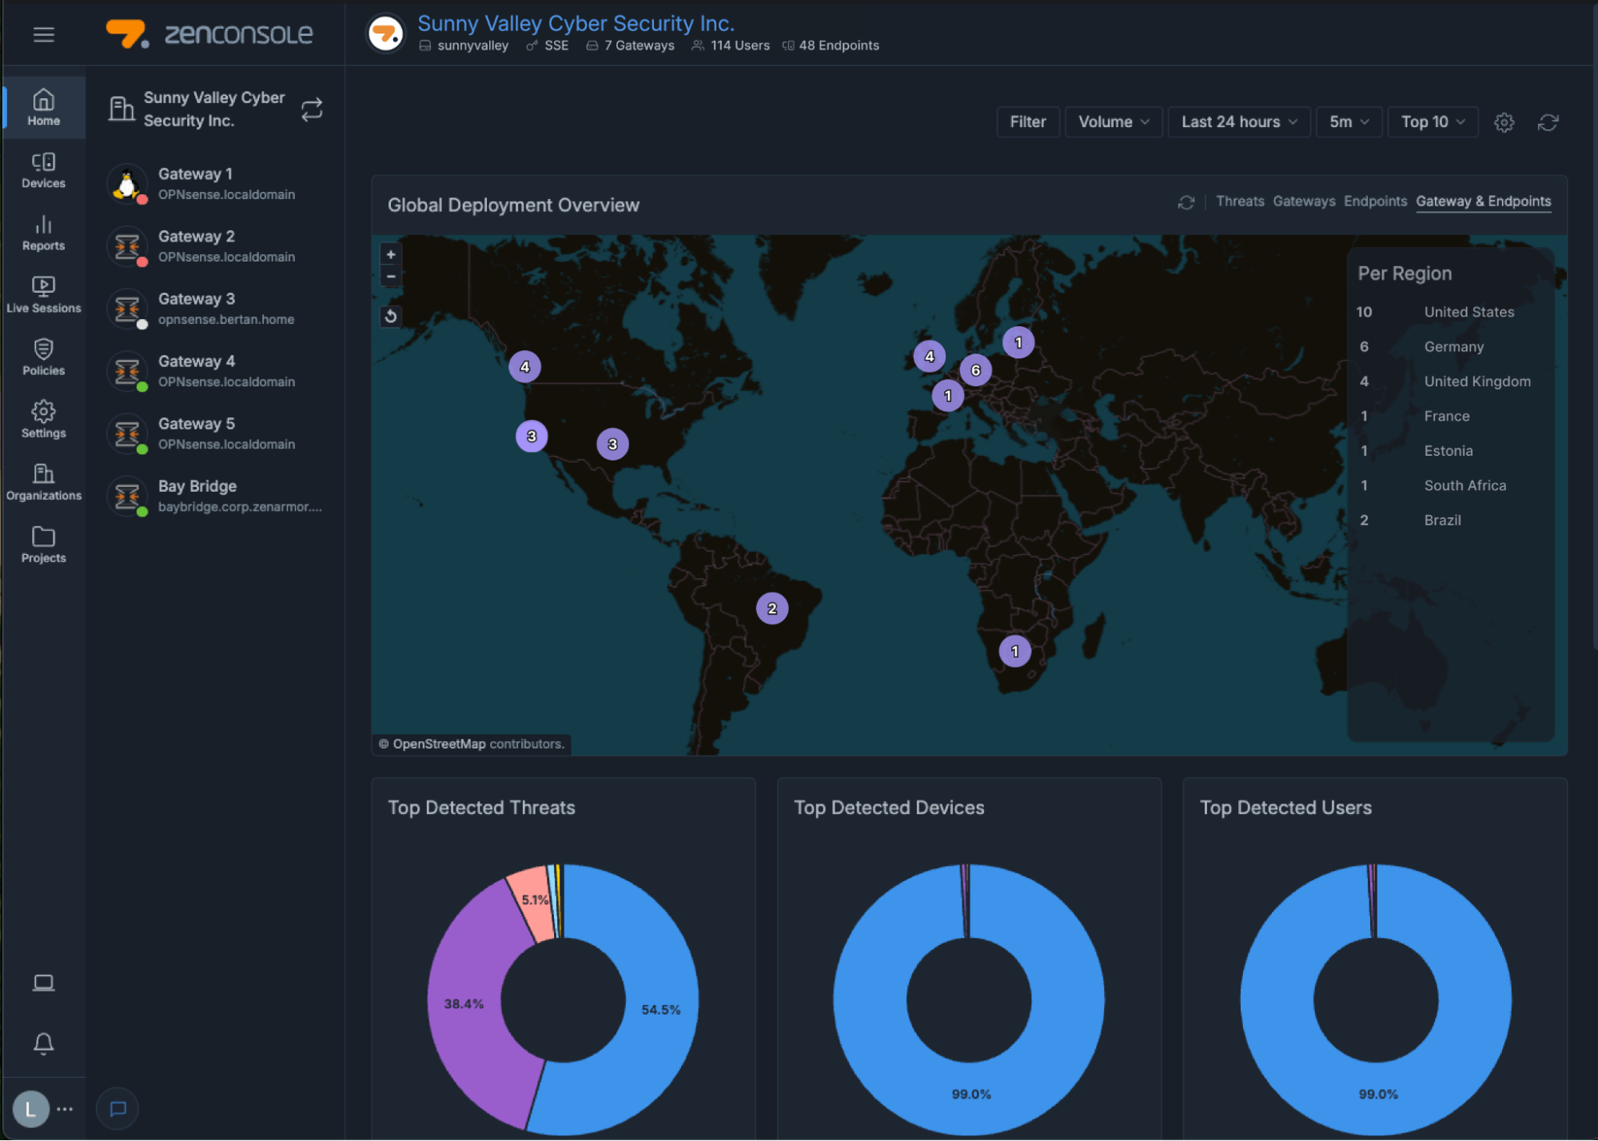The width and height of the screenshot is (1598, 1141).
Task: Open the Top 10 dropdown
Action: click(x=1433, y=122)
